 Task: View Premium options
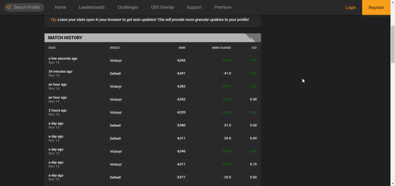pos(223,7)
